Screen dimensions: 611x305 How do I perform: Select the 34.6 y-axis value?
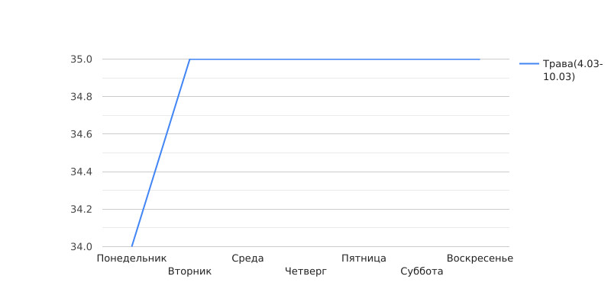(x=82, y=134)
